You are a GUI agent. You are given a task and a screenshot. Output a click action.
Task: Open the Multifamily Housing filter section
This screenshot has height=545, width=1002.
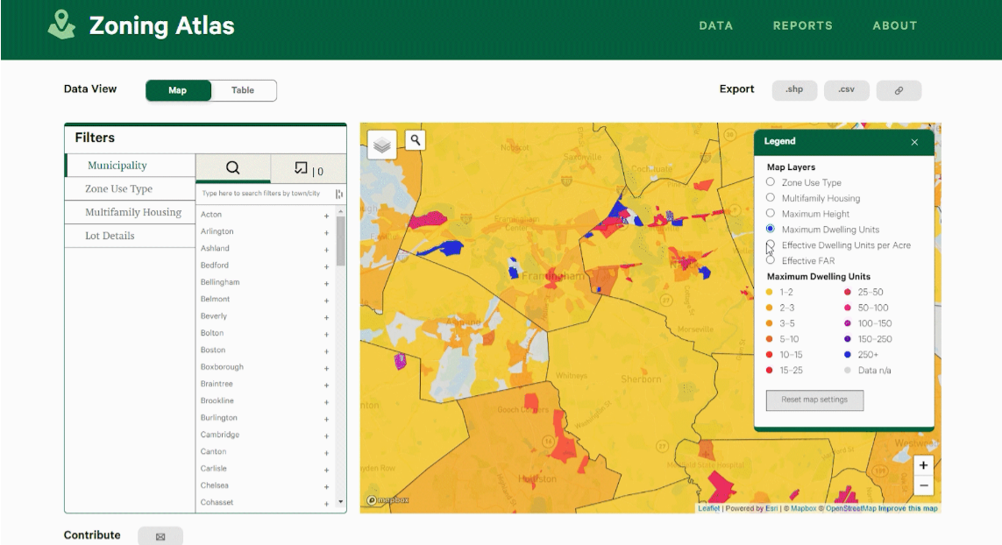(133, 211)
